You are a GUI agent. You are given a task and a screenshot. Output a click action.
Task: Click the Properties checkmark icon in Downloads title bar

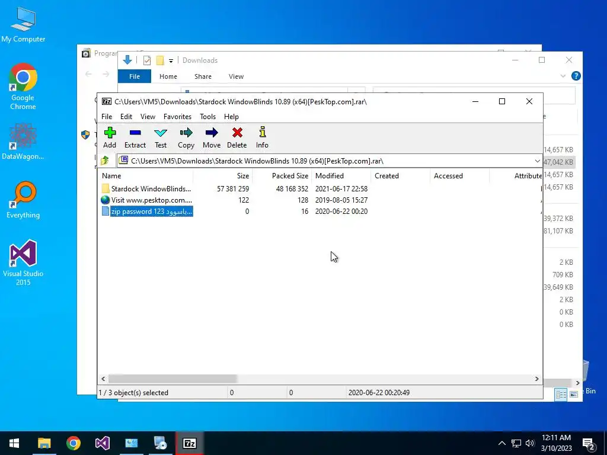(x=147, y=60)
